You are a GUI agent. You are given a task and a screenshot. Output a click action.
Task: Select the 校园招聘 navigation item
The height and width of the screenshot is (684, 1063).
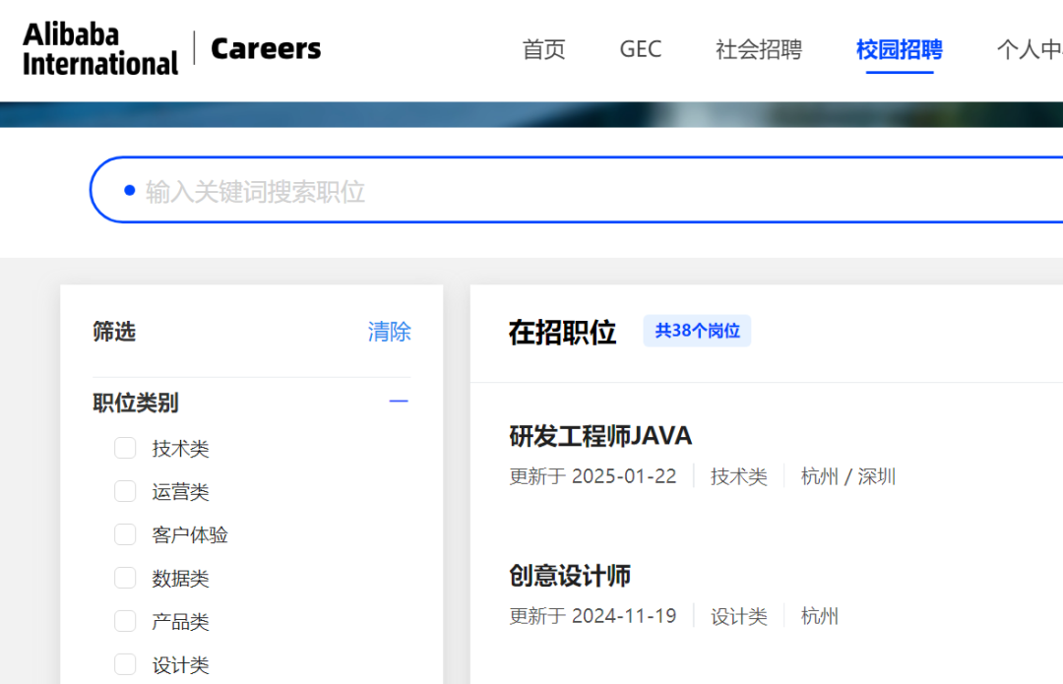click(x=898, y=49)
